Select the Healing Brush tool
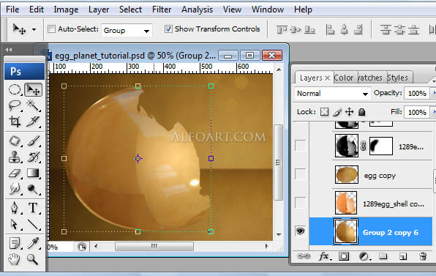 15,141
